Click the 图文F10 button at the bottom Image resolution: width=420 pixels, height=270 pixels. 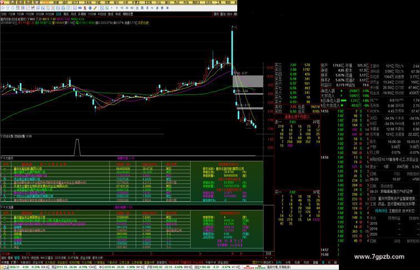point(257,262)
